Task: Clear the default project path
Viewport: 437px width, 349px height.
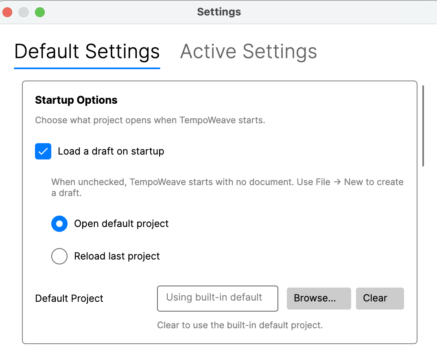Action: (x=380, y=298)
